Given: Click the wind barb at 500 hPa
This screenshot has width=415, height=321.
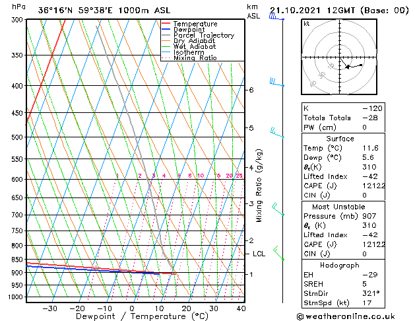Looking at the screenshot, I should click(277, 133).
